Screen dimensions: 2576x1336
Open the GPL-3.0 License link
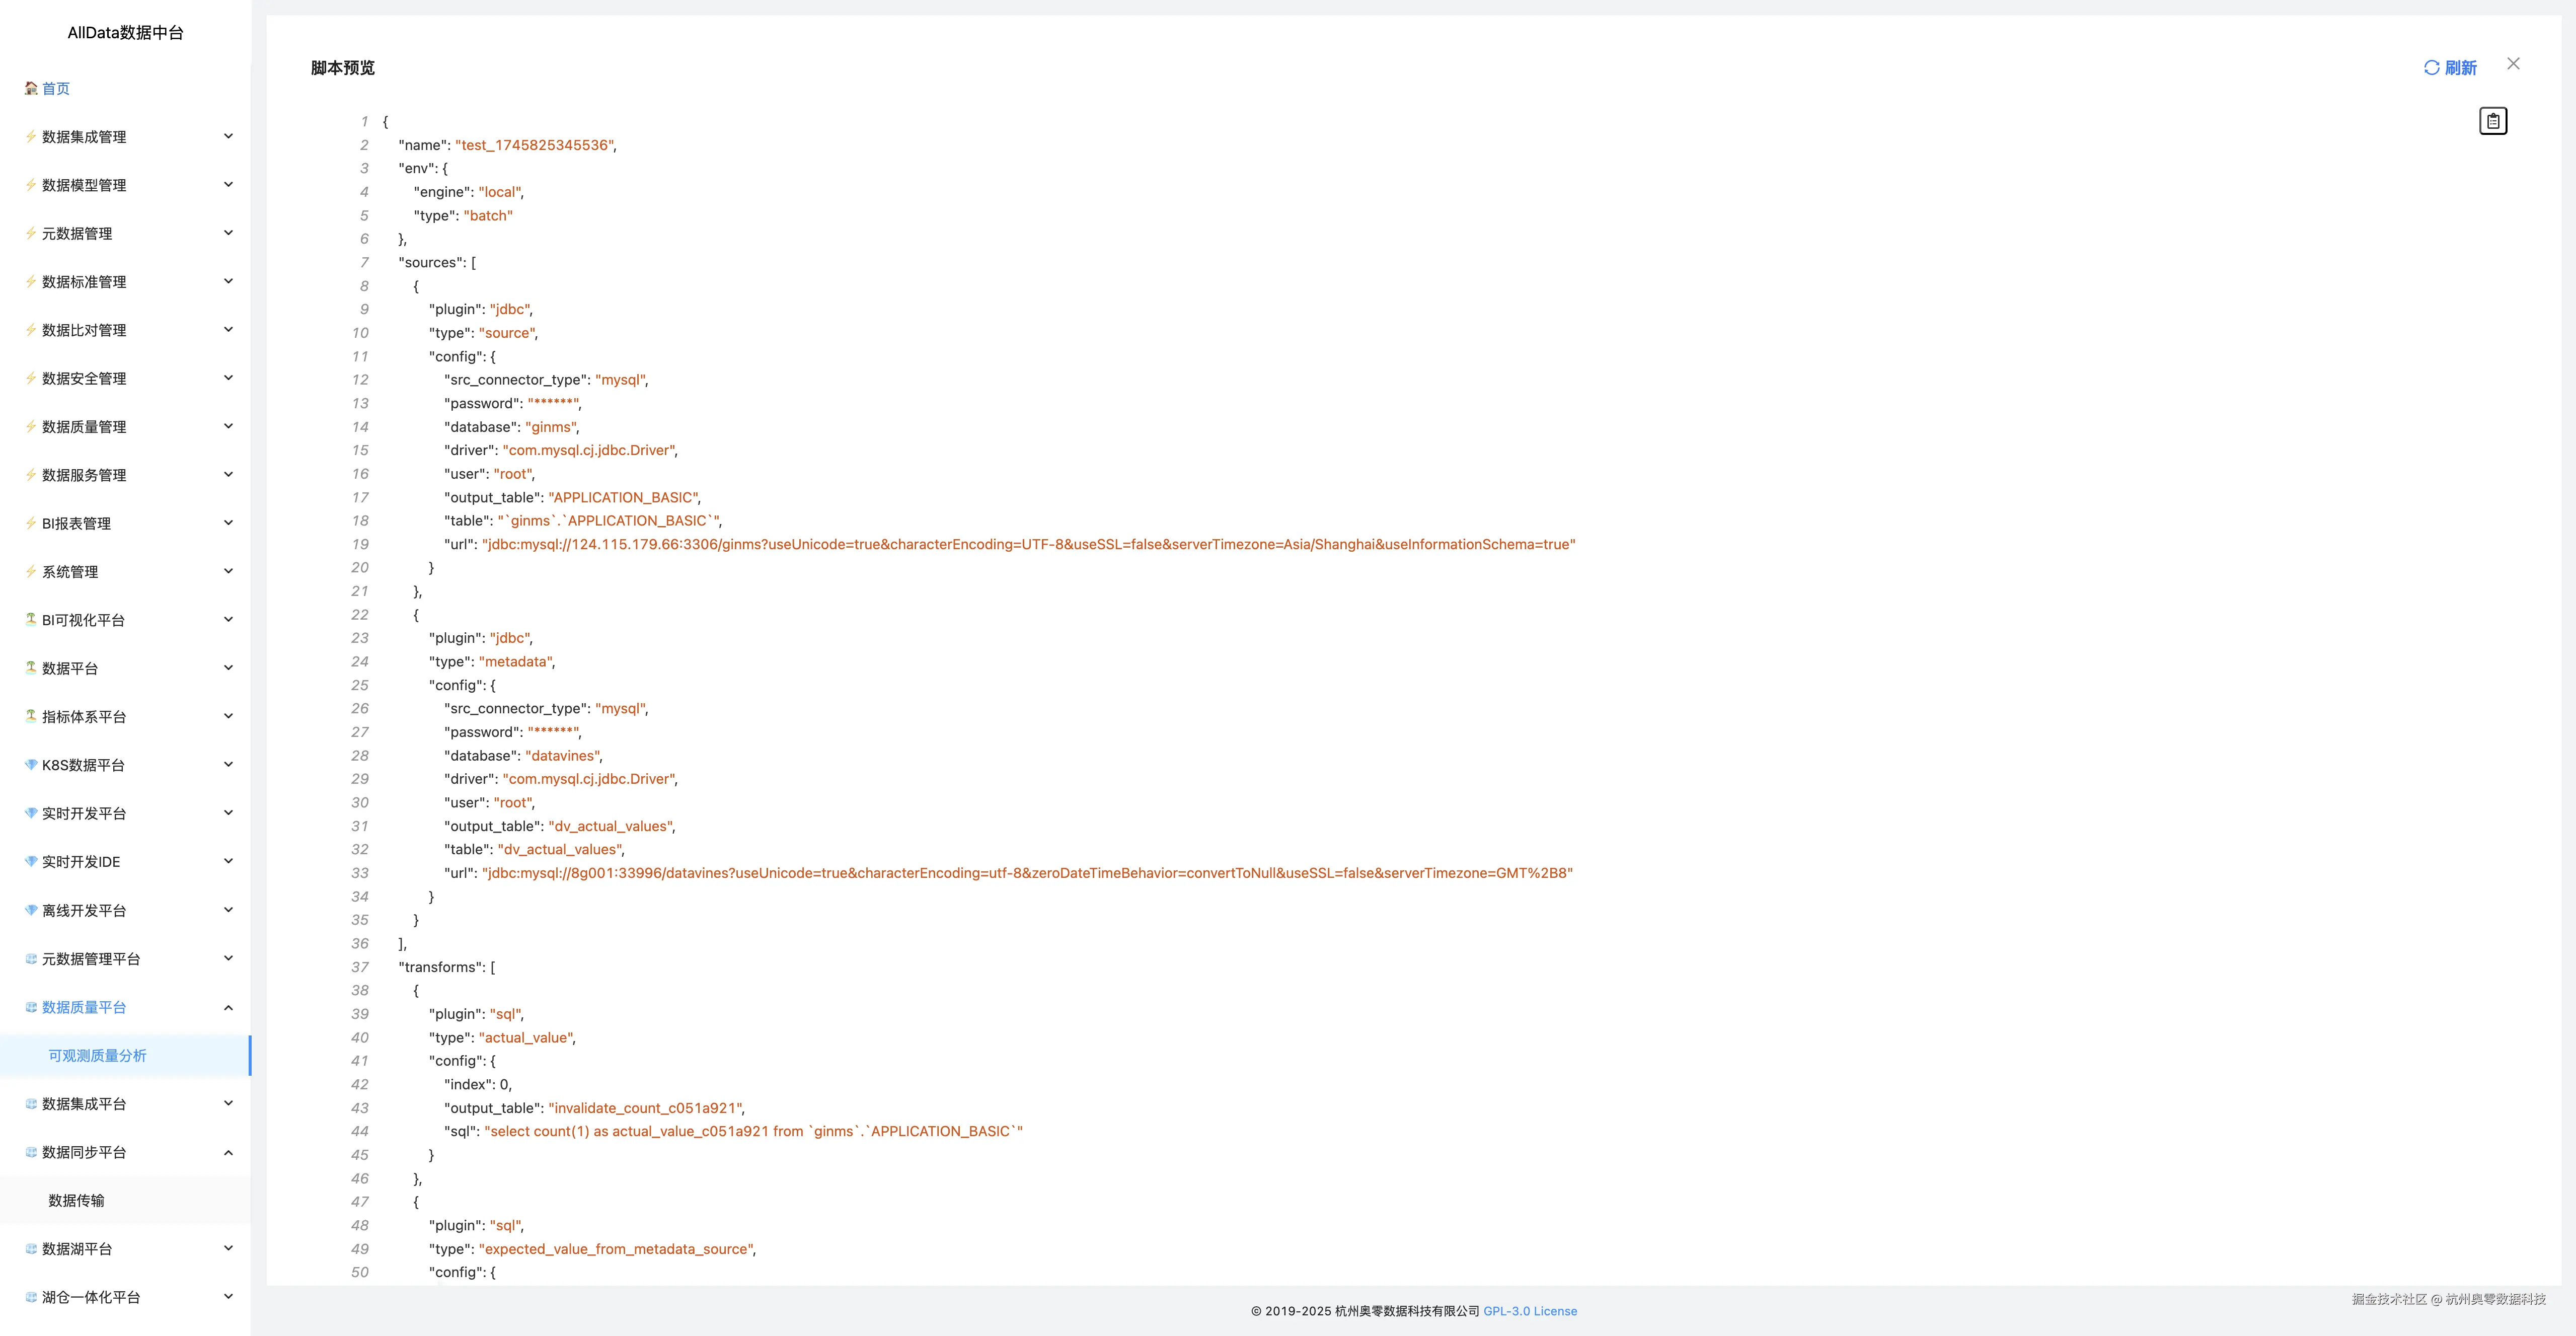tap(1529, 1311)
